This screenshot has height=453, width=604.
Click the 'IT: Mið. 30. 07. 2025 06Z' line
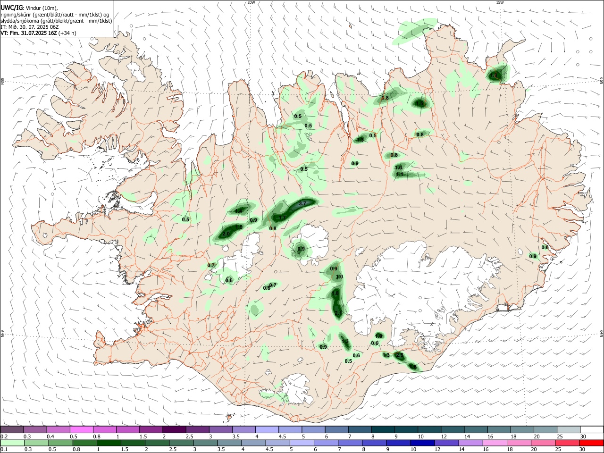[29, 27]
